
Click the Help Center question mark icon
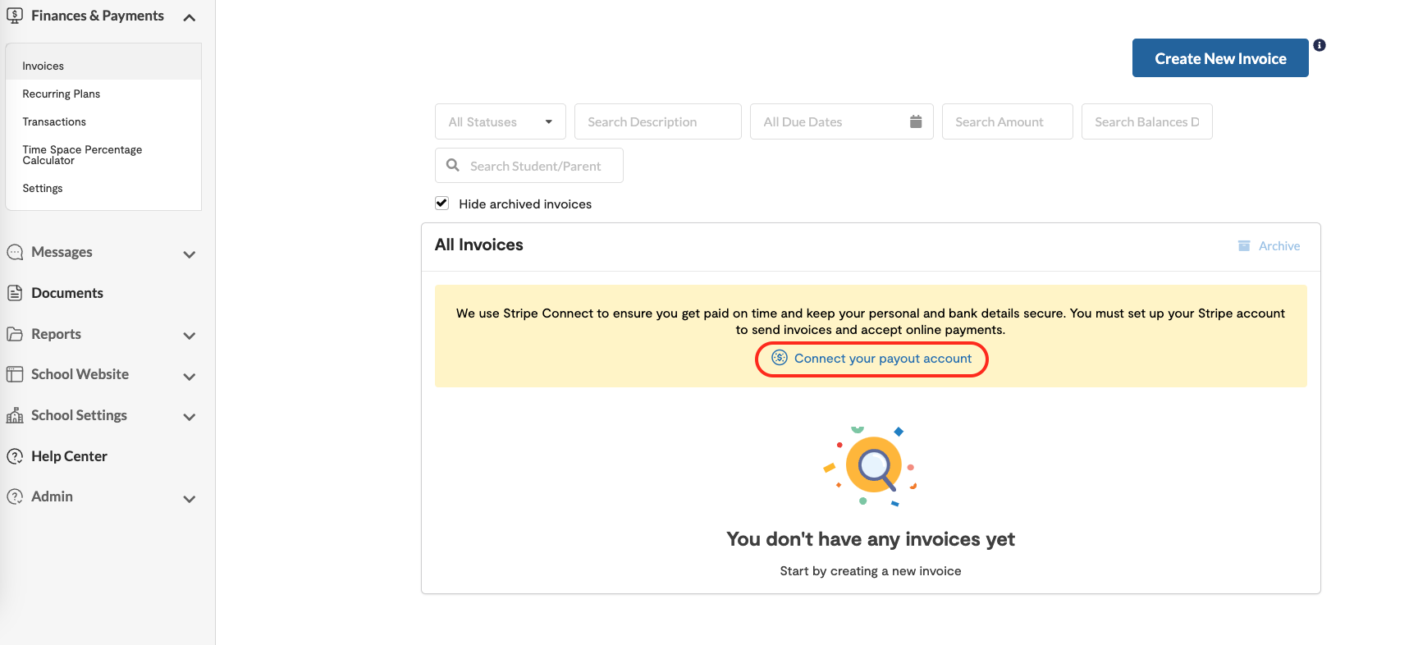pos(15,456)
